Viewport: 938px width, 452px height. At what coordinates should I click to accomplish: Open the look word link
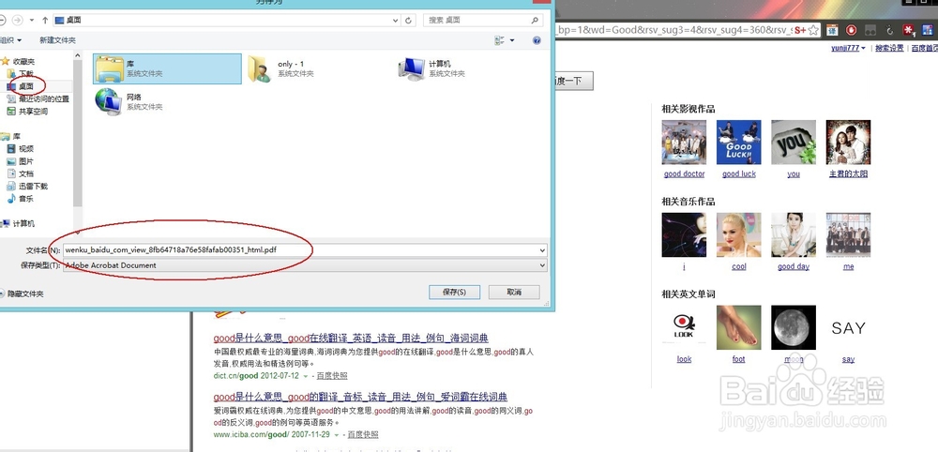(x=684, y=359)
